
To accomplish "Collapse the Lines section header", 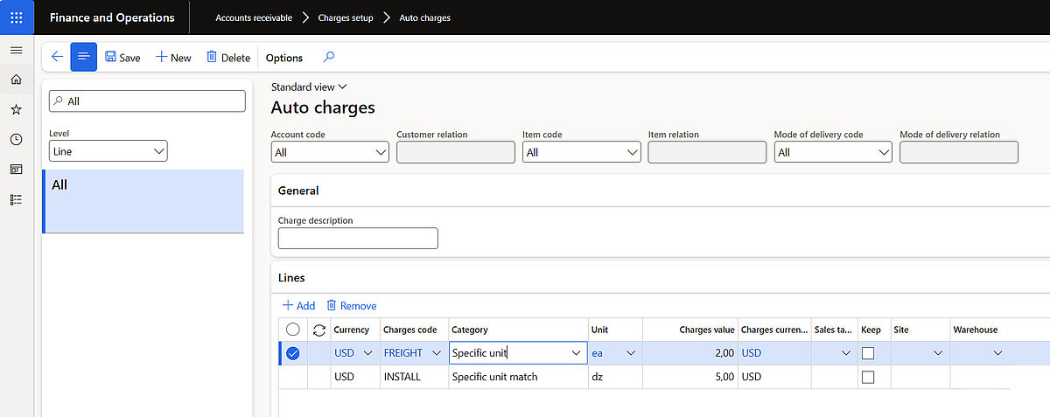I will pos(291,277).
